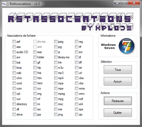Tick the rtf checkbox
The height and width of the screenshot is (127, 142).
point(77,47)
